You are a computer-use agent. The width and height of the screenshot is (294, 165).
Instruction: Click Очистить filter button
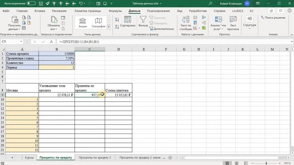(158, 18)
